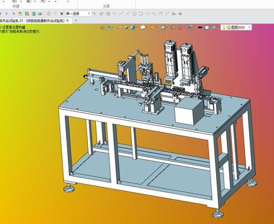Select the greyed curve sketch tool

coord(154,14)
